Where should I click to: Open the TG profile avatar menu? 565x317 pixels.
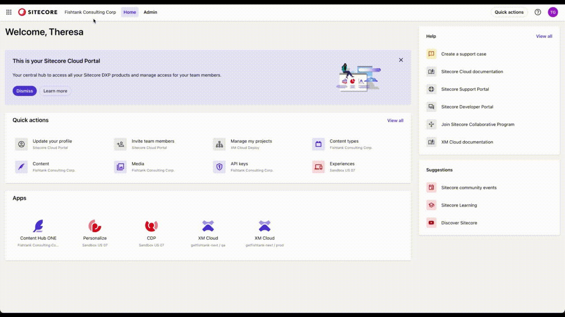tap(553, 12)
